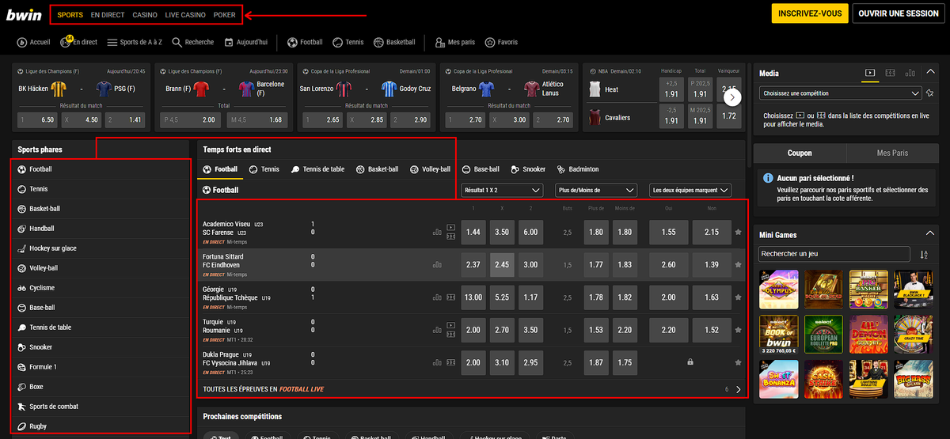Open Recherche search in navigation bar
The image size is (950, 439).
(x=193, y=42)
